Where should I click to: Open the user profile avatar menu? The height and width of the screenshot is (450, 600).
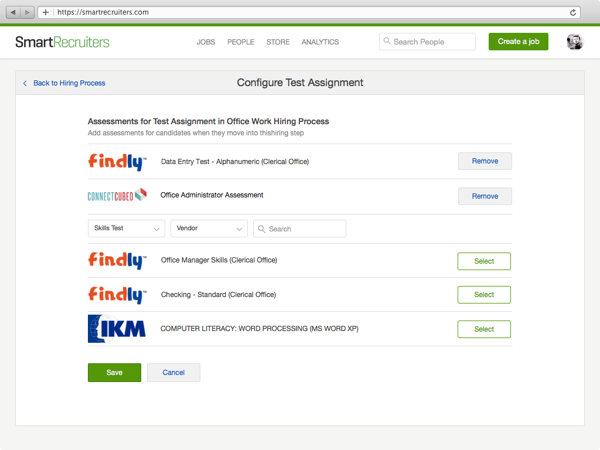pyautogui.click(x=574, y=42)
